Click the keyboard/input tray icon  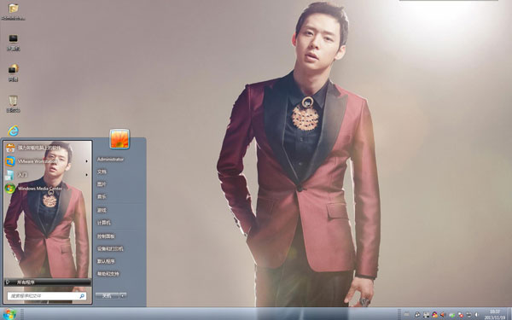click(x=406, y=314)
